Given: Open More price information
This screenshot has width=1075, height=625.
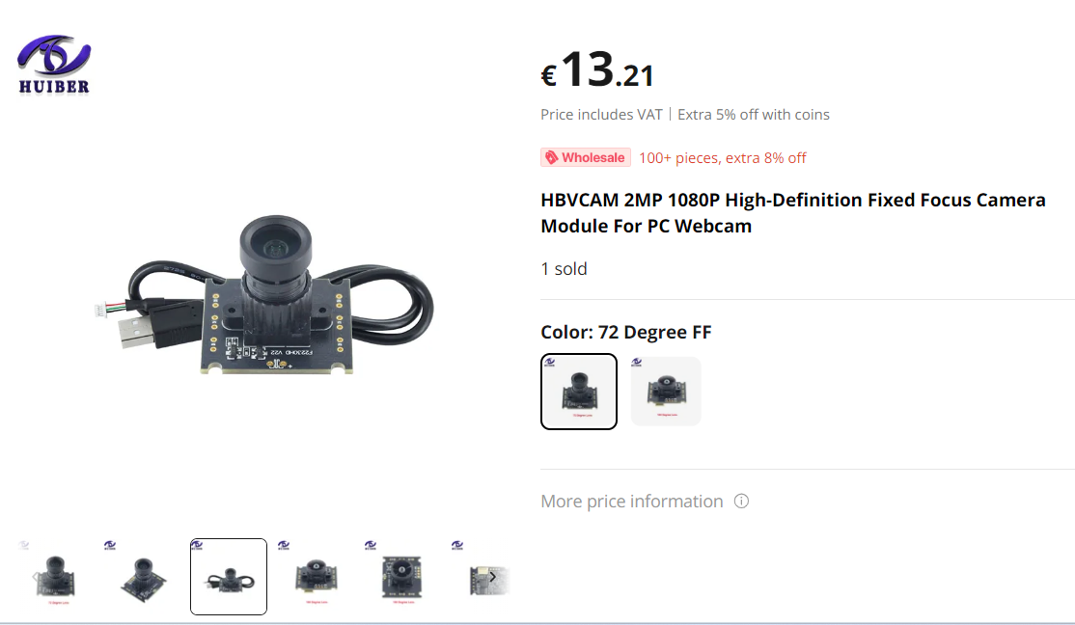Looking at the screenshot, I should point(631,501).
